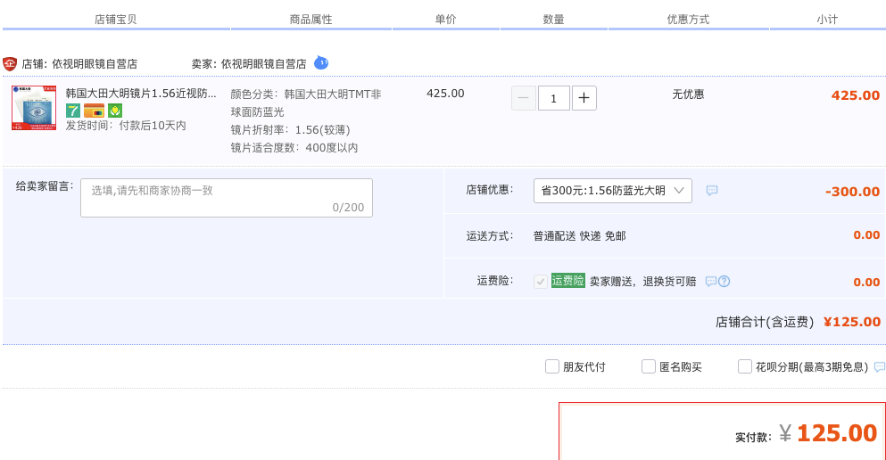Click the 无优惠 discount text

(688, 94)
